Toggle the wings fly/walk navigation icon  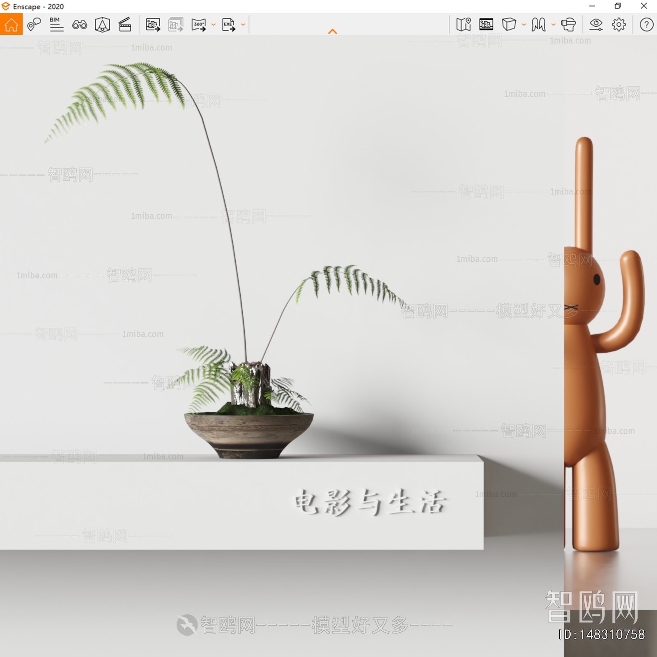pos(538,25)
